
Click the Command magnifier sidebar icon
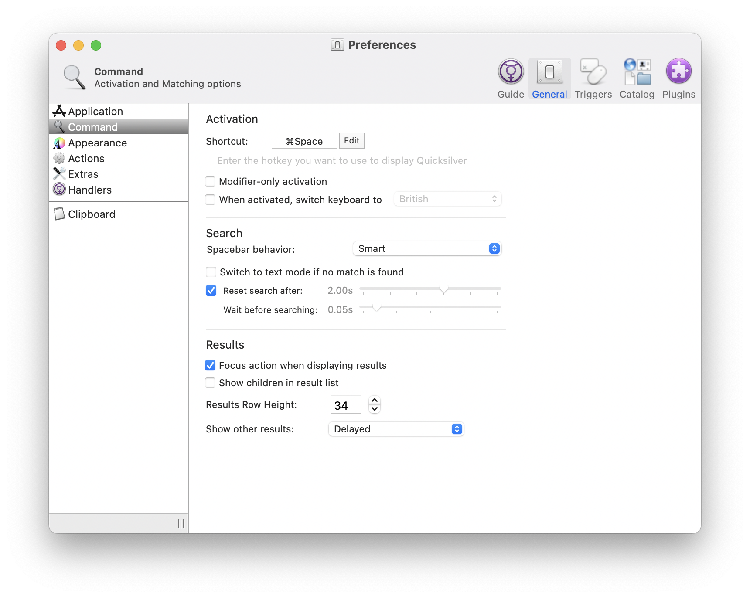tap(59, 127)
